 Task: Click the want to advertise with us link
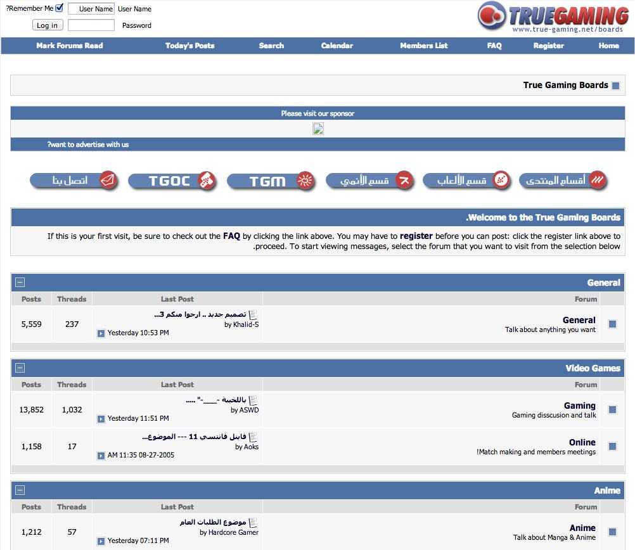pos(88,144)
